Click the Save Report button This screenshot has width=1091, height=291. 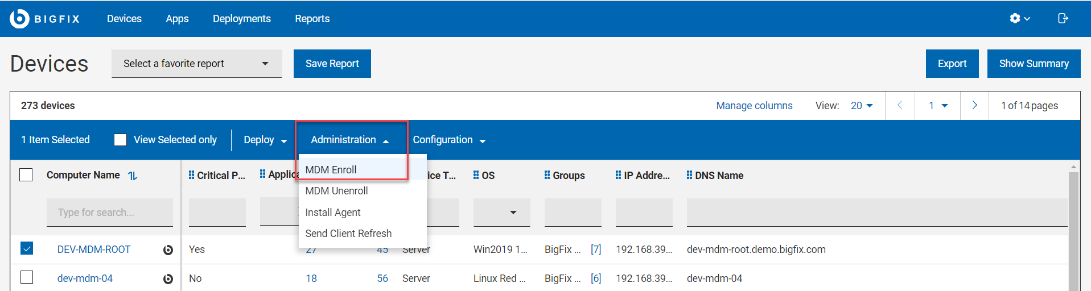[x=332, y=64]
